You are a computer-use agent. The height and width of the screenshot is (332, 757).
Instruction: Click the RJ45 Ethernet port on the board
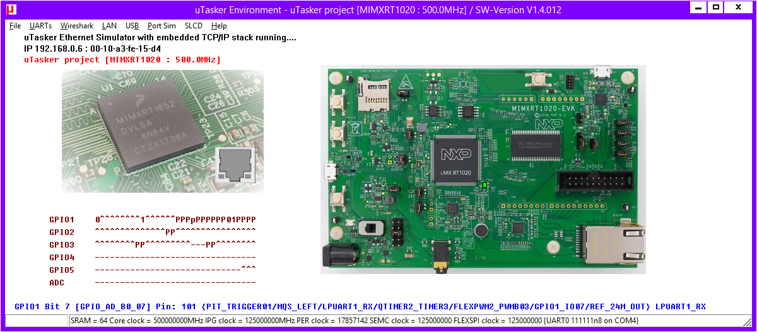pyautogui.click(x=614, y=245)
